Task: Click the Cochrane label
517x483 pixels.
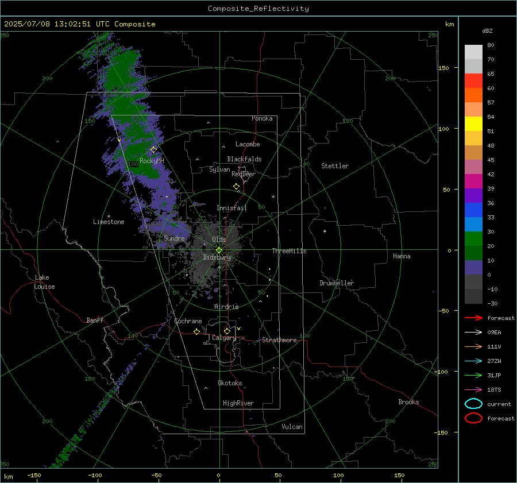Action: coord(188,321)
